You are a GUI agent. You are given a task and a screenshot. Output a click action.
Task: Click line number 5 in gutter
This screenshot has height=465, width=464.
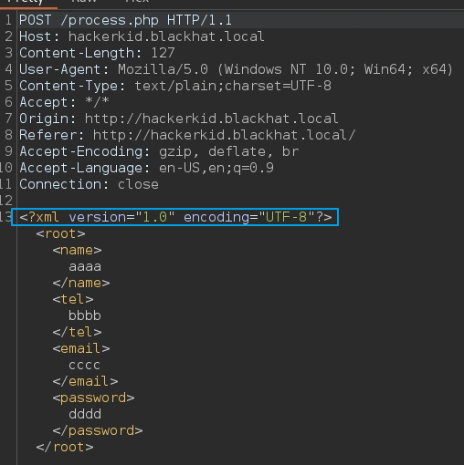point(8,86)
